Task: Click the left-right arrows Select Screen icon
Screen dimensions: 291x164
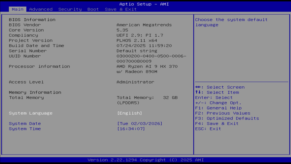Action: tap(199, 87)
